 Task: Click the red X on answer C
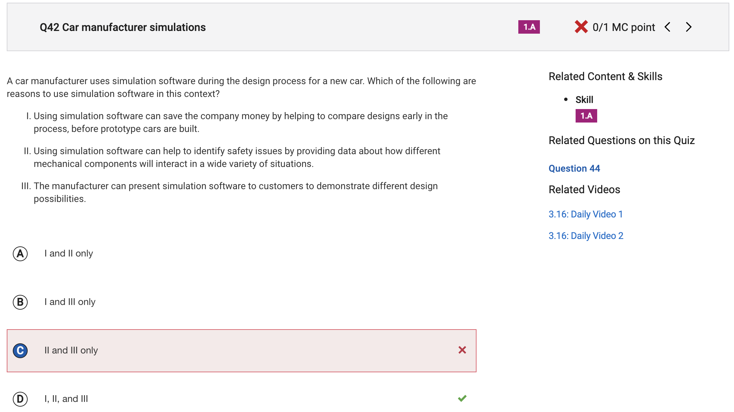tap(462, 350)
